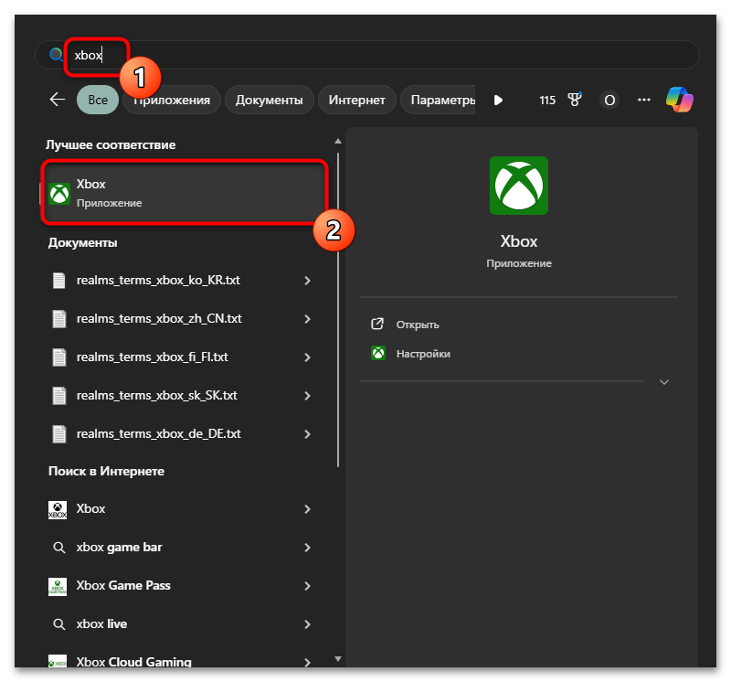Click the file icon for realms_terms_xbox_ko_KR.txt
This screenshot has width=731, height=682.
pyautogui.click(x=59, y=281)
